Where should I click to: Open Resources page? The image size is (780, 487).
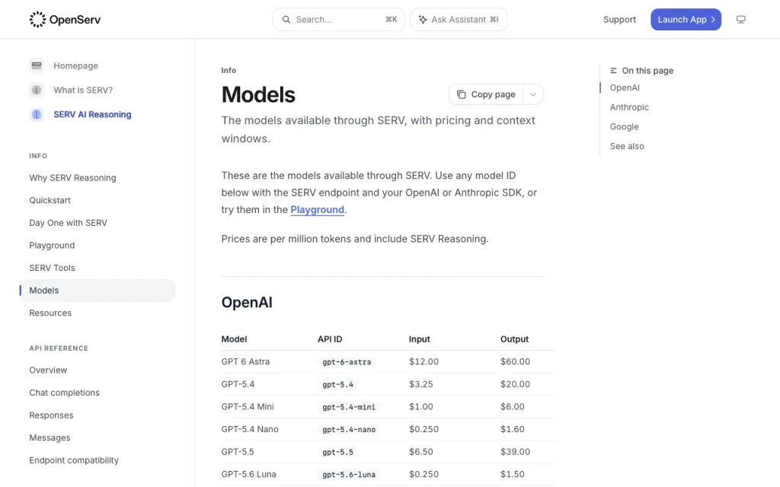[50, 313]
